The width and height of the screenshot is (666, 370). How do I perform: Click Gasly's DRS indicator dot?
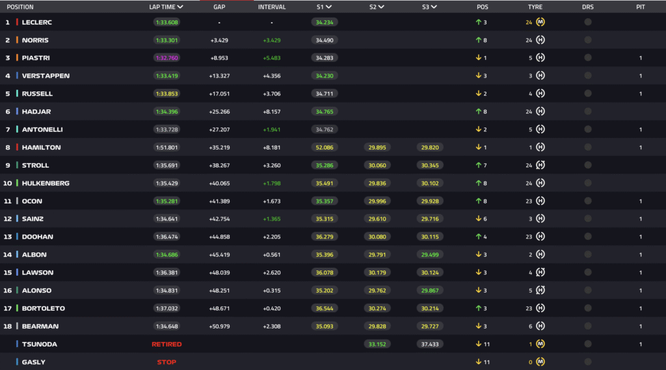[588, 362]
